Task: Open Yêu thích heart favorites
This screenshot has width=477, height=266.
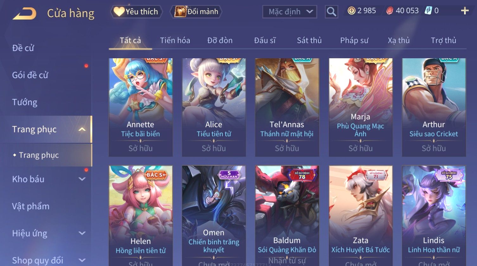Action: [136, 12]
